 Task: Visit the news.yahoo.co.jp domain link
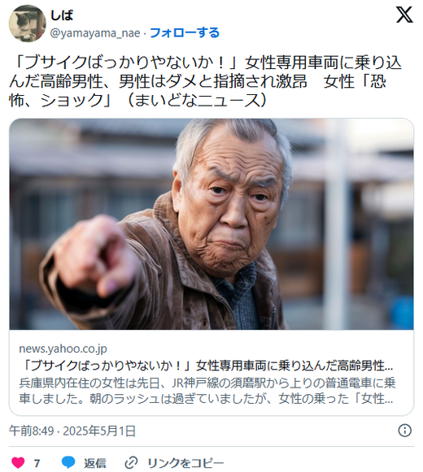pyautogui.click(x=63, y=349)
